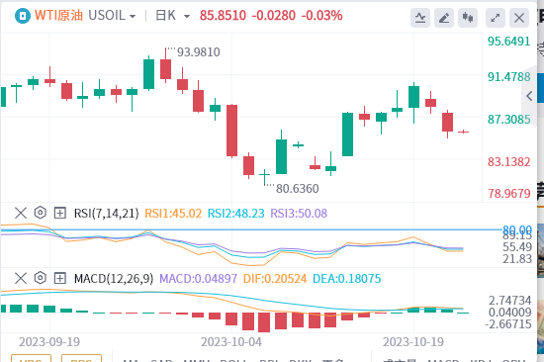This screenshot has height=362, width=544.
Task: Select the first orange-outlined bottom tab
Action: pyautogui.click(x=32, y=358)
